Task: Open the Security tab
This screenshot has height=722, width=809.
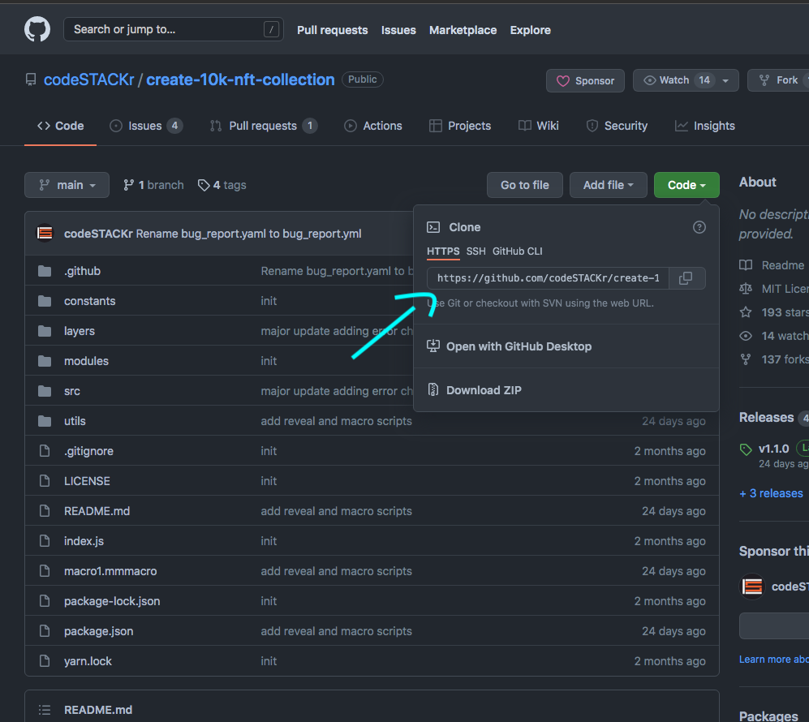Action: tap(617, 126)
